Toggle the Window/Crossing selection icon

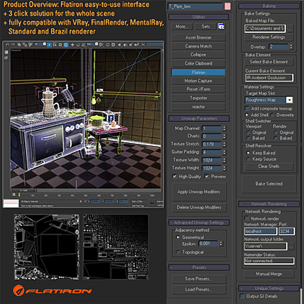66,45
